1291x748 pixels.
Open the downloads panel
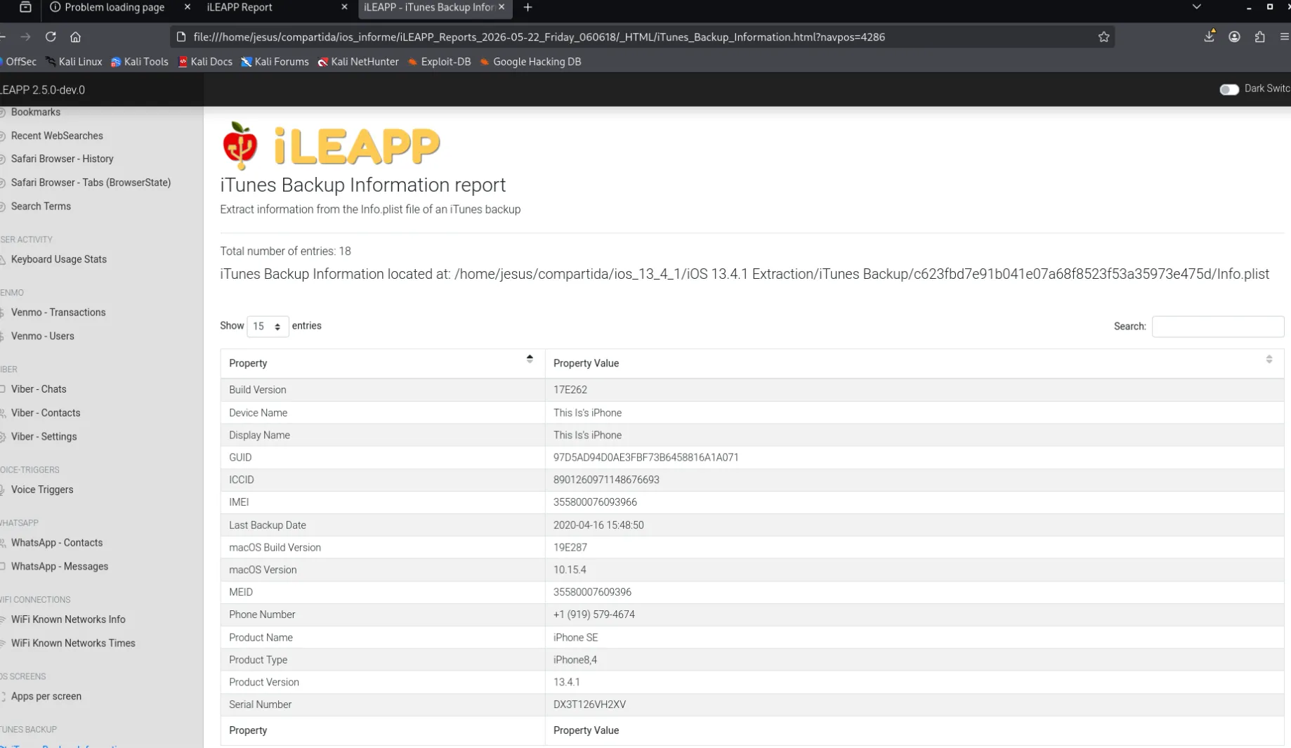tap(1209, 37)
